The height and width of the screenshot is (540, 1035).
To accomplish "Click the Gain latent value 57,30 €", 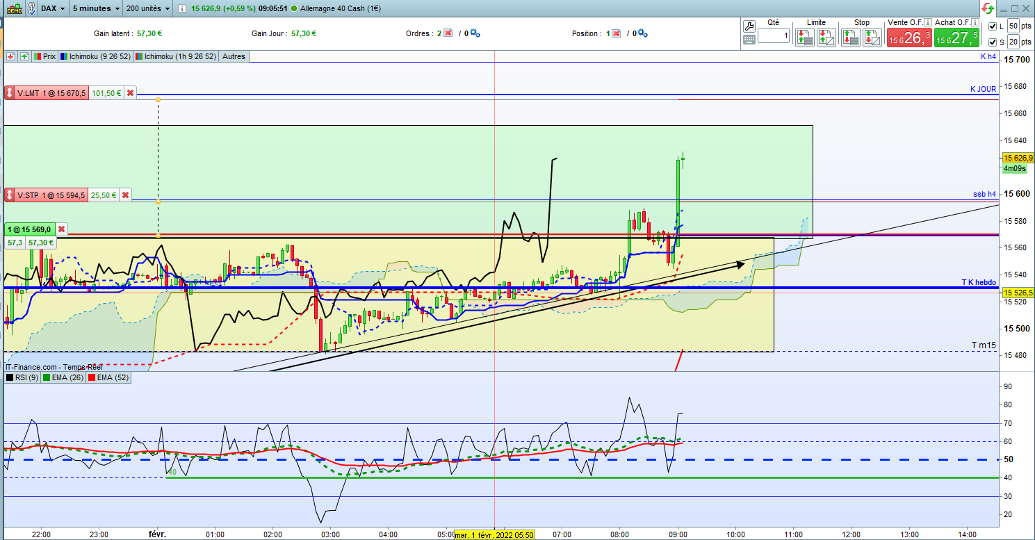I will point(149,33).
